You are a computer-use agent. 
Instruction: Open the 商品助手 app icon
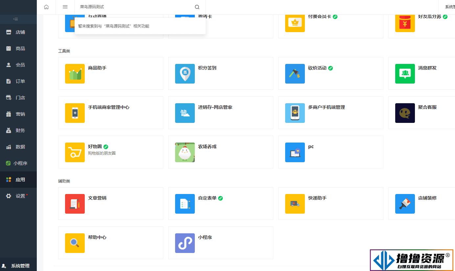(x=75, y=74)
